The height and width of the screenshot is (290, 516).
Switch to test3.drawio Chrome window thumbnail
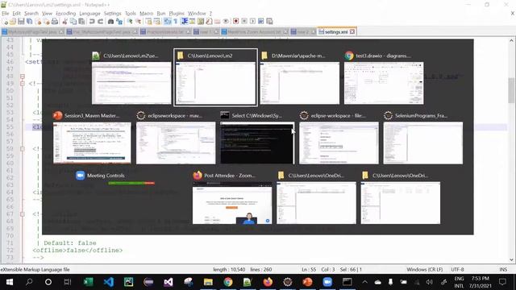384,77
